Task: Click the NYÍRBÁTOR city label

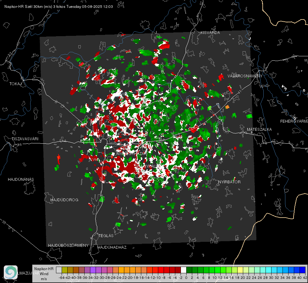Action: click(x=229, y=182)
